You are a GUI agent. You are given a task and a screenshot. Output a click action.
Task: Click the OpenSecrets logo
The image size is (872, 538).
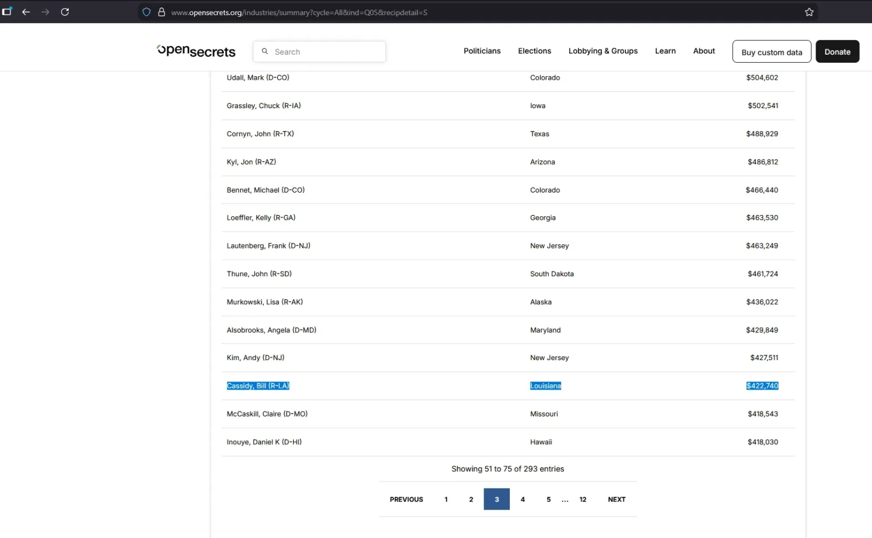pyautogui.click(x=196, y=51)
